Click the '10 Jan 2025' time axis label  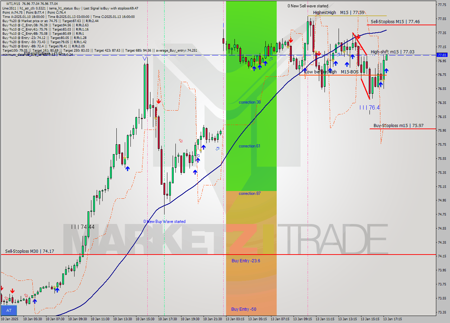click(9, 319)
